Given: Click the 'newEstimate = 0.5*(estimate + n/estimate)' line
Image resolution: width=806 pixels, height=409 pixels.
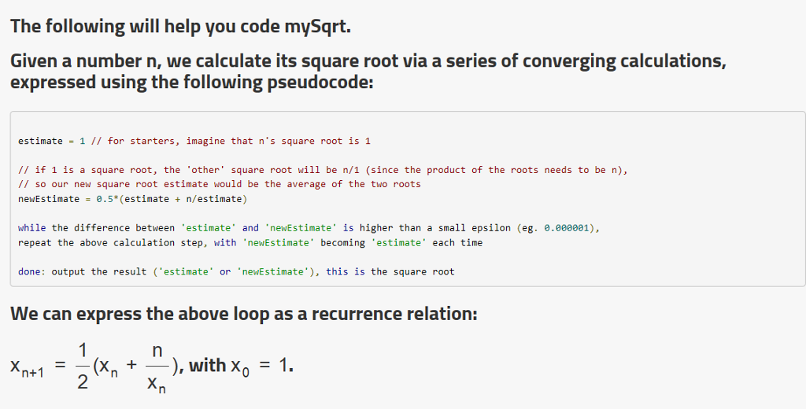Looking at the screenshot, I should coord(132,199).
